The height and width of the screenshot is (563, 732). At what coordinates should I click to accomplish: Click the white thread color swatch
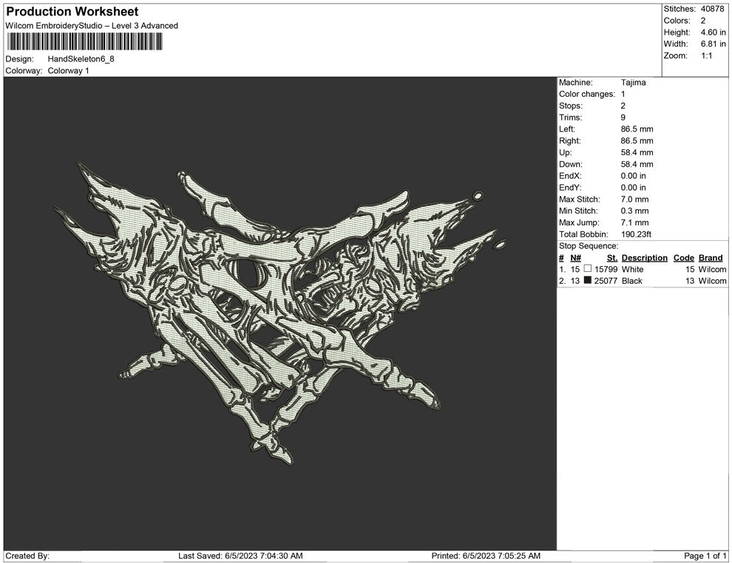click(588, 270)
